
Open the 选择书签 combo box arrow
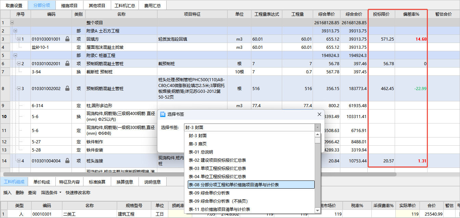pos(318,128)
